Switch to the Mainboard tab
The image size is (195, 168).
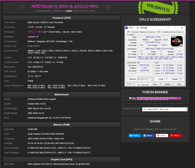point(143,32)
